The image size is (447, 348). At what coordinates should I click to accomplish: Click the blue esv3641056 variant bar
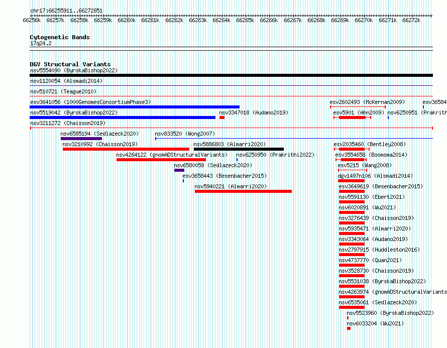(135, 107)
